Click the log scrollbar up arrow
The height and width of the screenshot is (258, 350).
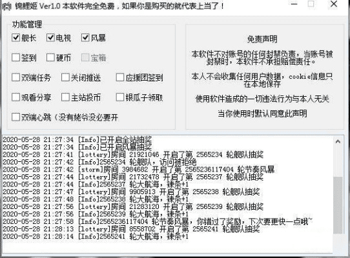(x=338, y=142)
